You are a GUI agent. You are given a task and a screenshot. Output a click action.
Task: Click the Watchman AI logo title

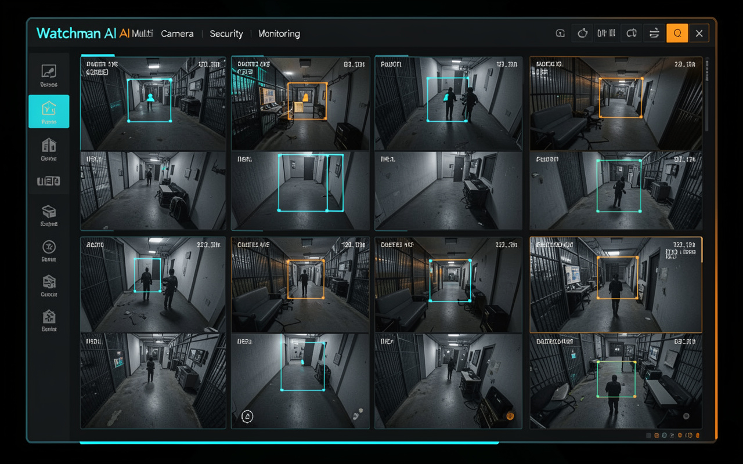tap(77, 34)
